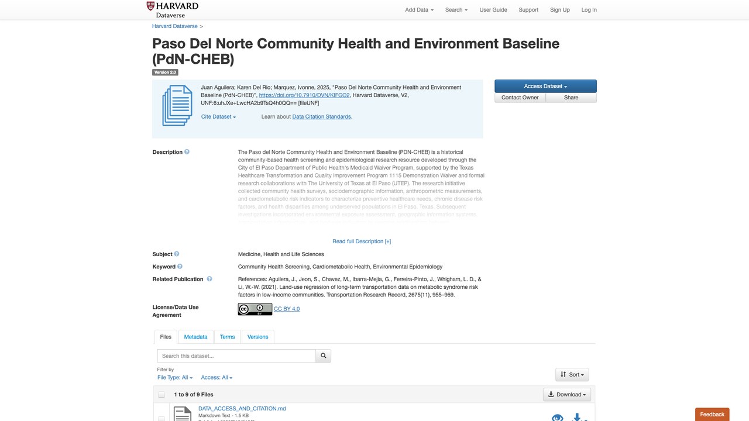This screenshot has height=421, width=749.
Task: Expand Read full Description
Action: coord(362,241)
